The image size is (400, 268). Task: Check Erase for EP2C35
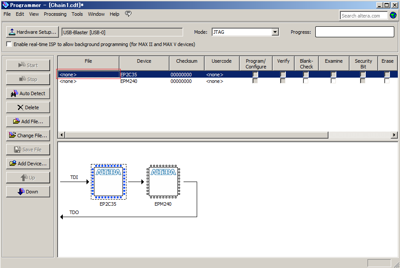point(387,75)
